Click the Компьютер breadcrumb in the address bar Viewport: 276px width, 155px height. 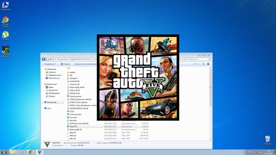click(x=62, y=59)
